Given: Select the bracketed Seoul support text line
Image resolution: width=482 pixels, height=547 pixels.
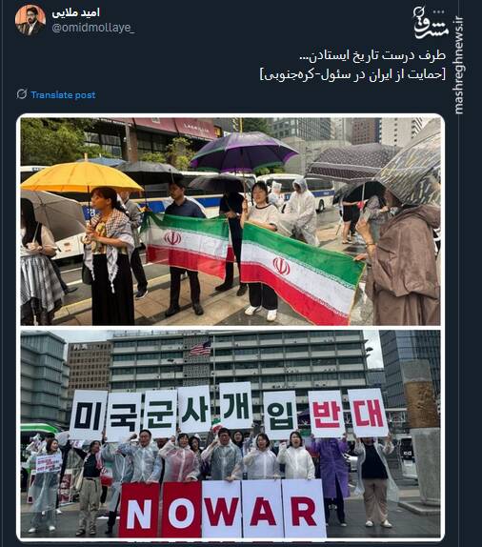Looking at the screenshot, I should (352, 74).
